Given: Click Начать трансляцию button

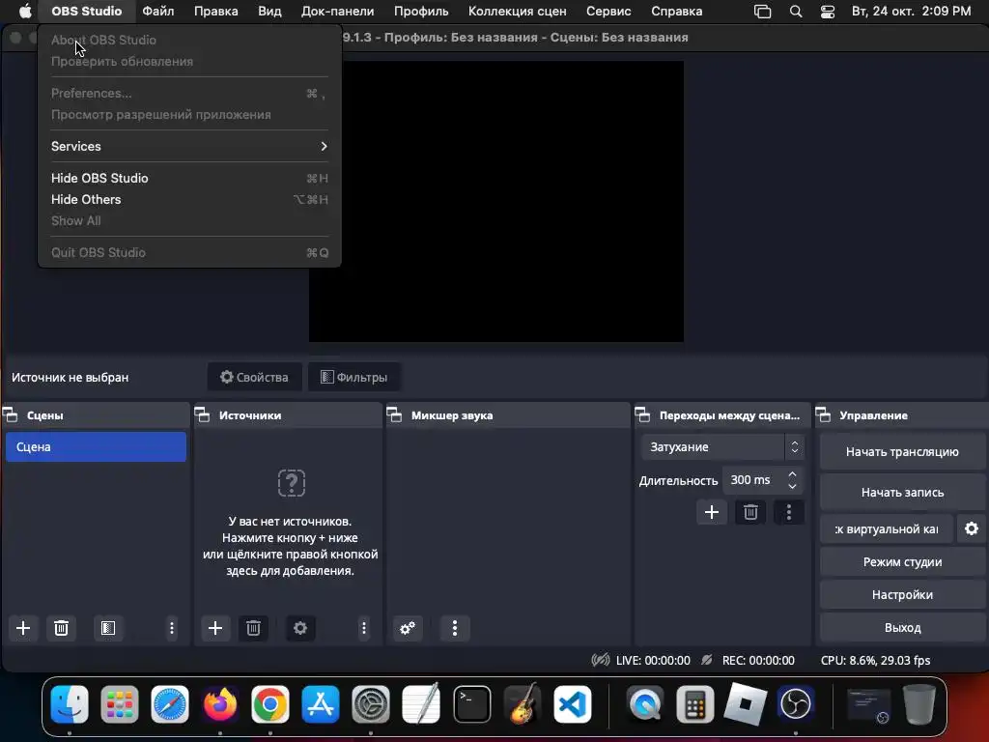Looking at the screenshot, I should [902, 452].
